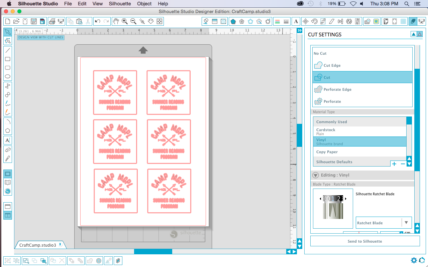Image resolution: width=428 pixels, height=267 pixels.
Task: Click Send to Silhouette
Action: tap(365, 241)
